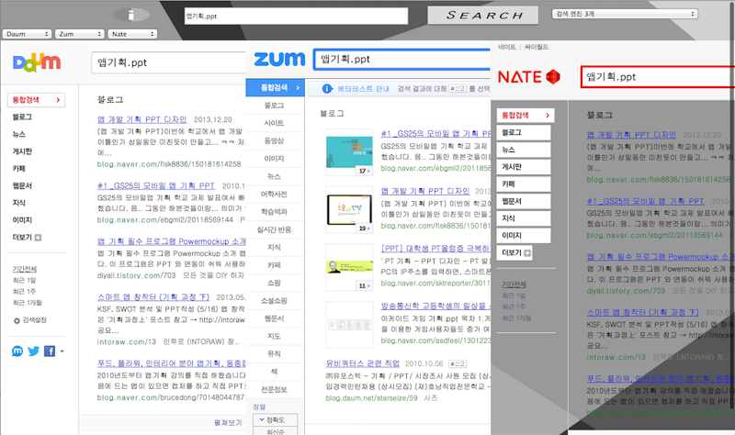Viewport: 735px width, 435px height.
Task: Select 게시판 in Nate sidebar
Action: (524, 167)
